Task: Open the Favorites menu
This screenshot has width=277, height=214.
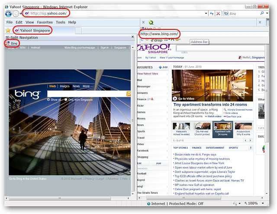Action: pos(45,22)
